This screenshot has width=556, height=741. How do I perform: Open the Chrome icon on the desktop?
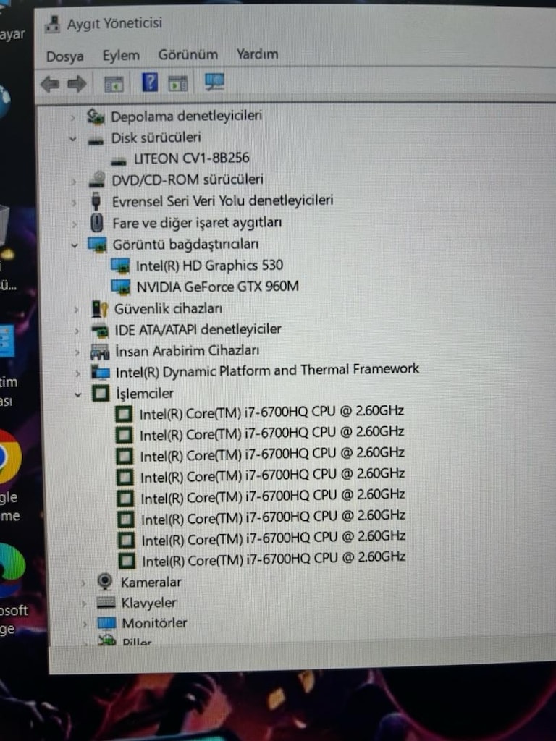point(9,457)
